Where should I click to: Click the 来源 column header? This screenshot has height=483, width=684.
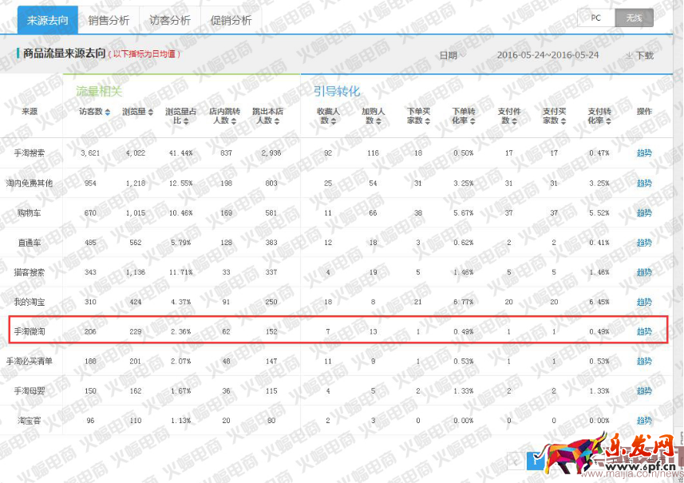(x=30, y=112)
